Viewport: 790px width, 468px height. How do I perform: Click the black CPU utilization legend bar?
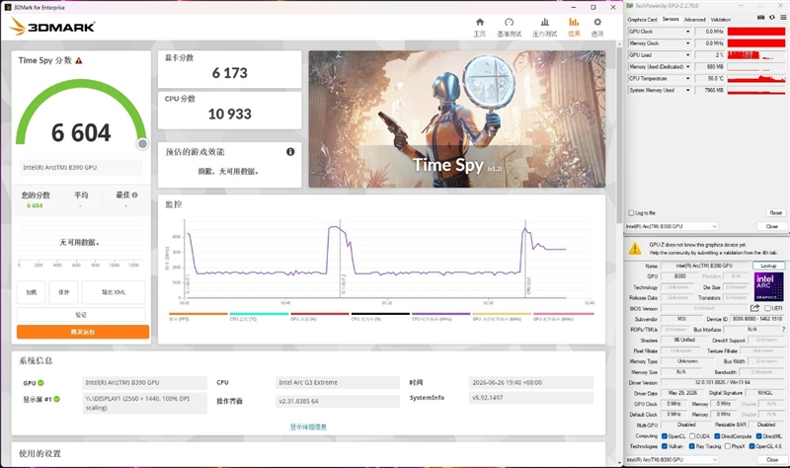[x=380, y=314]
